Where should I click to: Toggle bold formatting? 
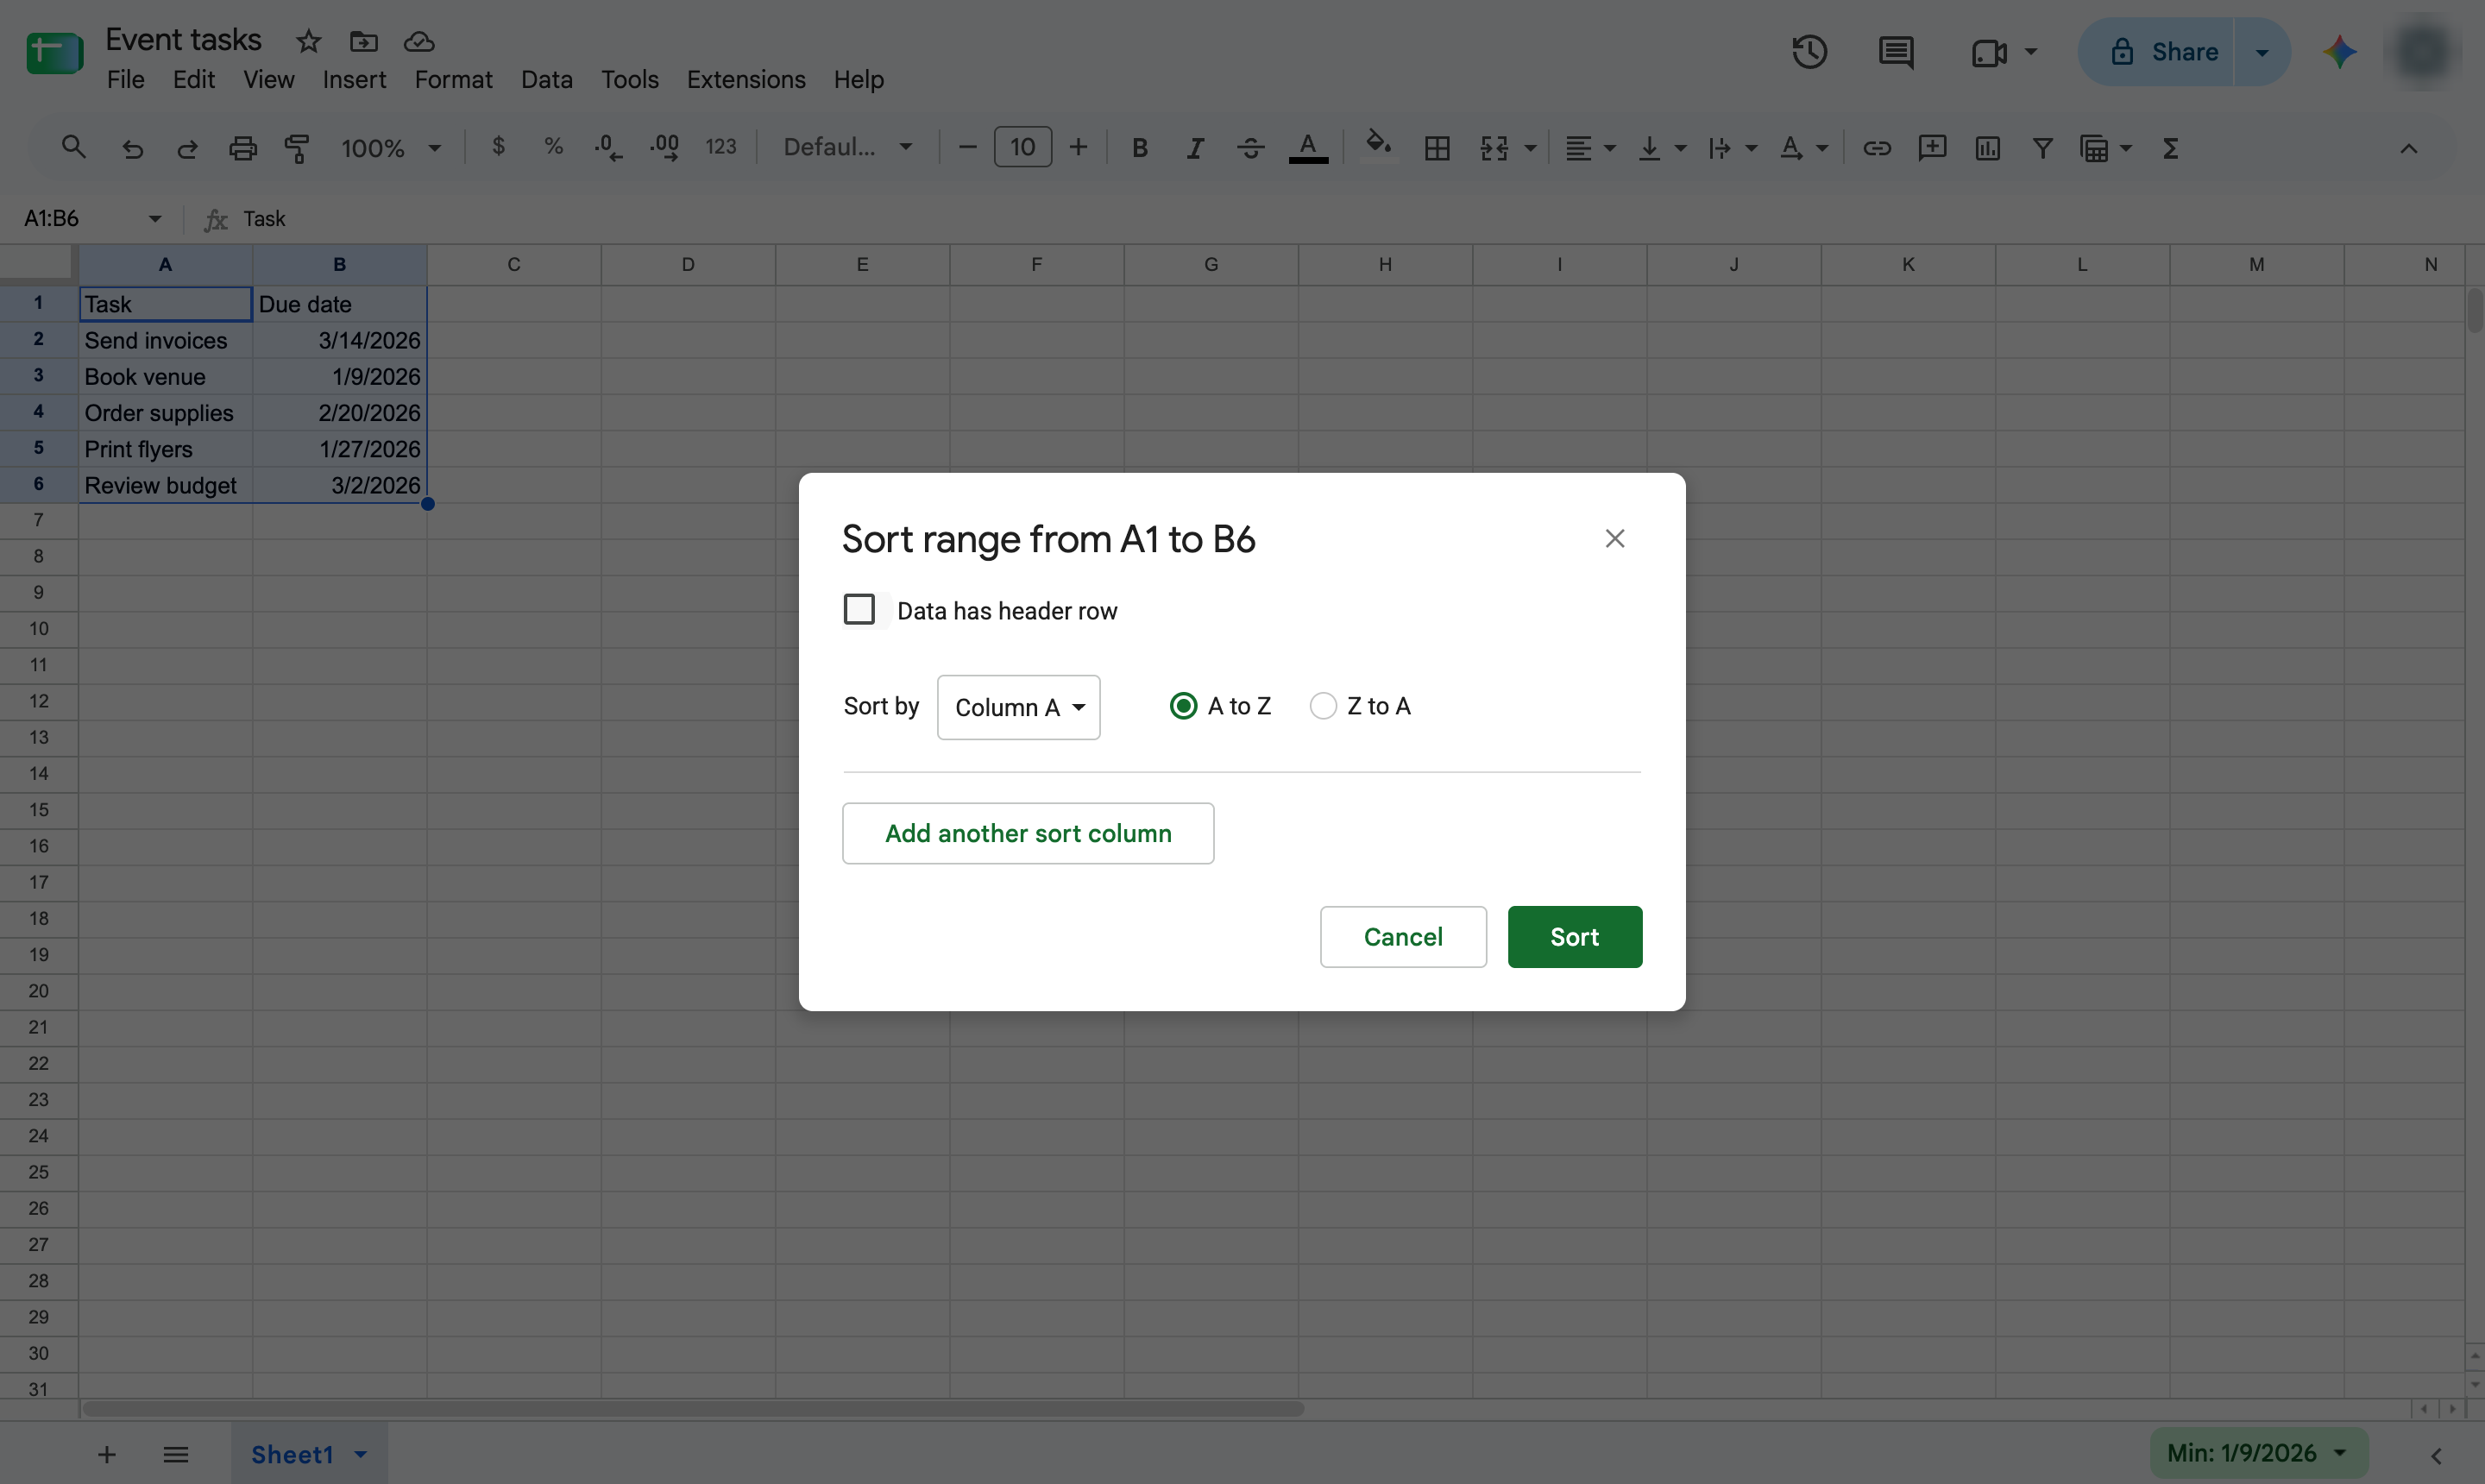pos(1139,148)
